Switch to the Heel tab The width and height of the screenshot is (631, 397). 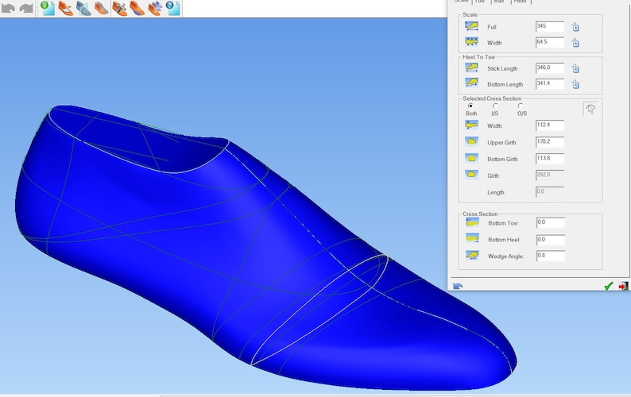[x=521, y=2]
